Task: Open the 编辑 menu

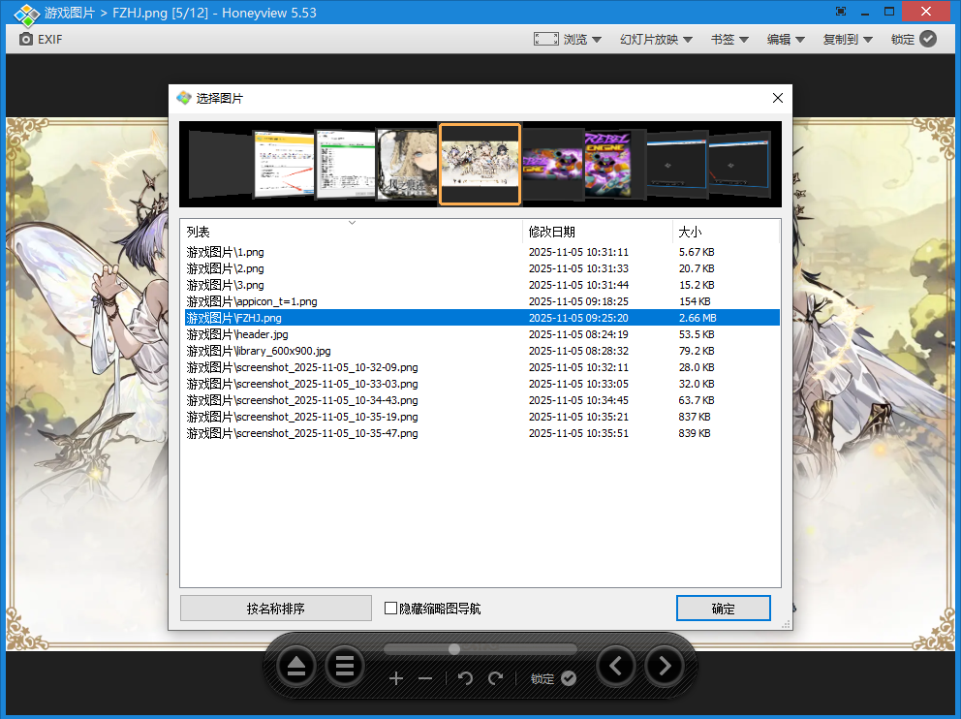Action: tap(786, 39)
